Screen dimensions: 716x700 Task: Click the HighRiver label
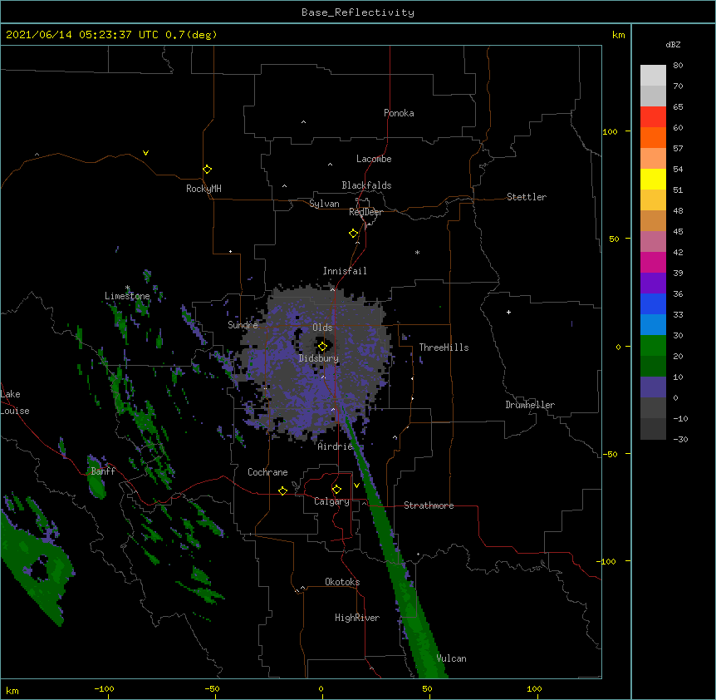(357, 618)
